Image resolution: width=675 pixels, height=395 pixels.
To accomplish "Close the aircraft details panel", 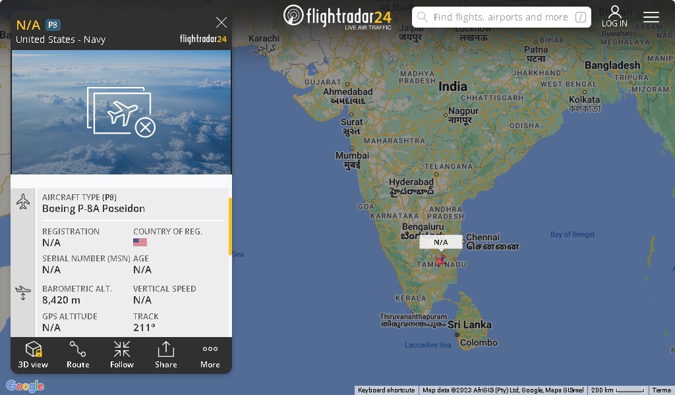I will click(x=221, y=22).
